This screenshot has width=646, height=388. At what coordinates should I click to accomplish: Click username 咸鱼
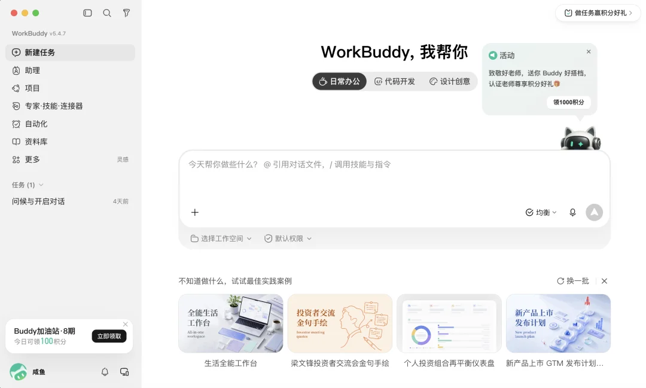(x=39, y=372)
